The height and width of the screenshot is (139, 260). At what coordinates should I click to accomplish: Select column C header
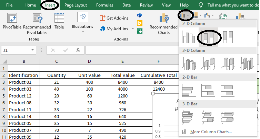pos(57,61)
